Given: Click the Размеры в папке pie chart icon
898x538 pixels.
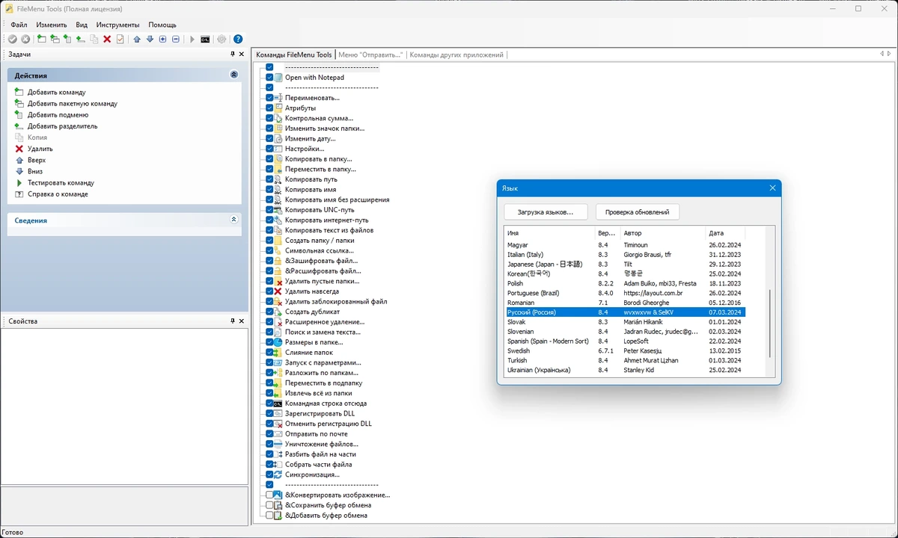Looking at the screenshot, I should [x=278, y=342].
